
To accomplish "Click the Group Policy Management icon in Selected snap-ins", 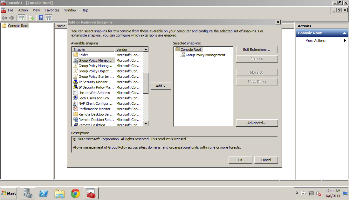I will coord(183,55).
